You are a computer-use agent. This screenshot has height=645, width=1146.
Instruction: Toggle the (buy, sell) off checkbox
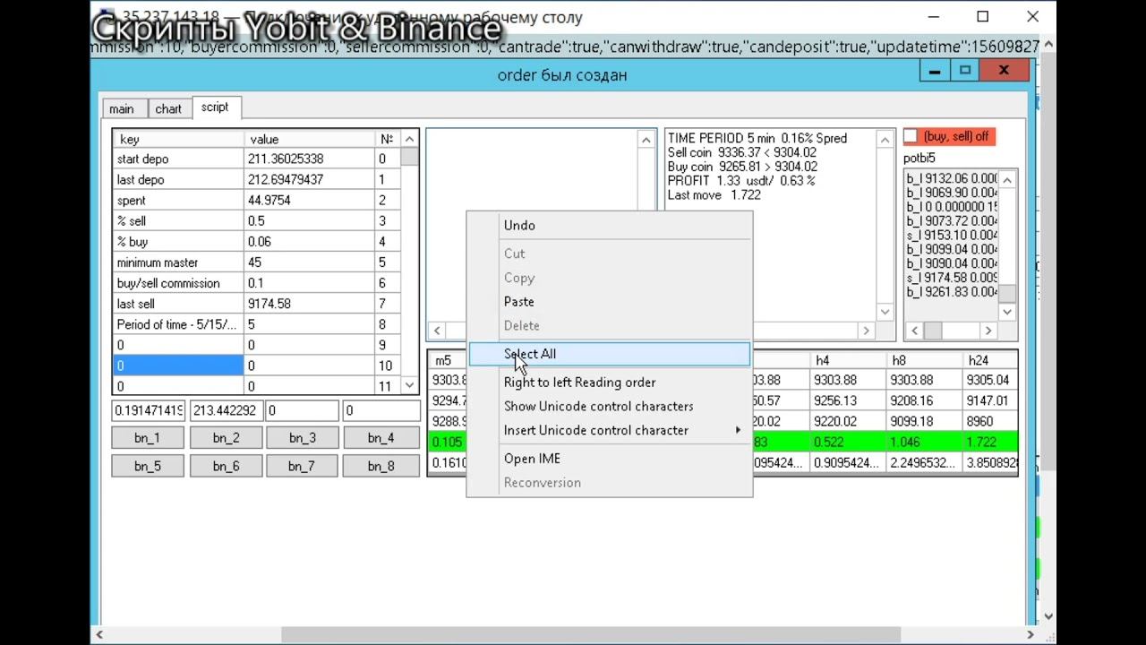pos(911,136)
